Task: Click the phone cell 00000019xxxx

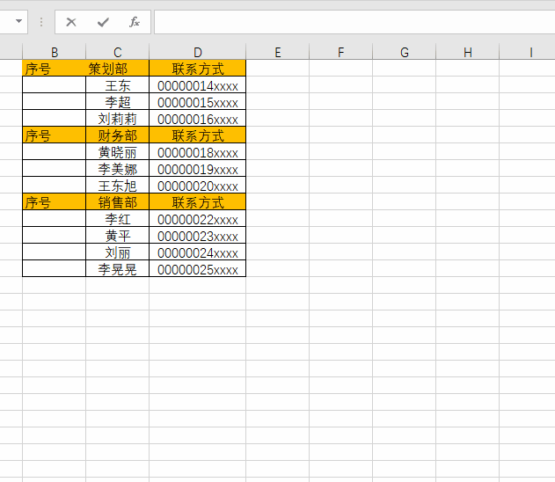Action: [198, 169]
